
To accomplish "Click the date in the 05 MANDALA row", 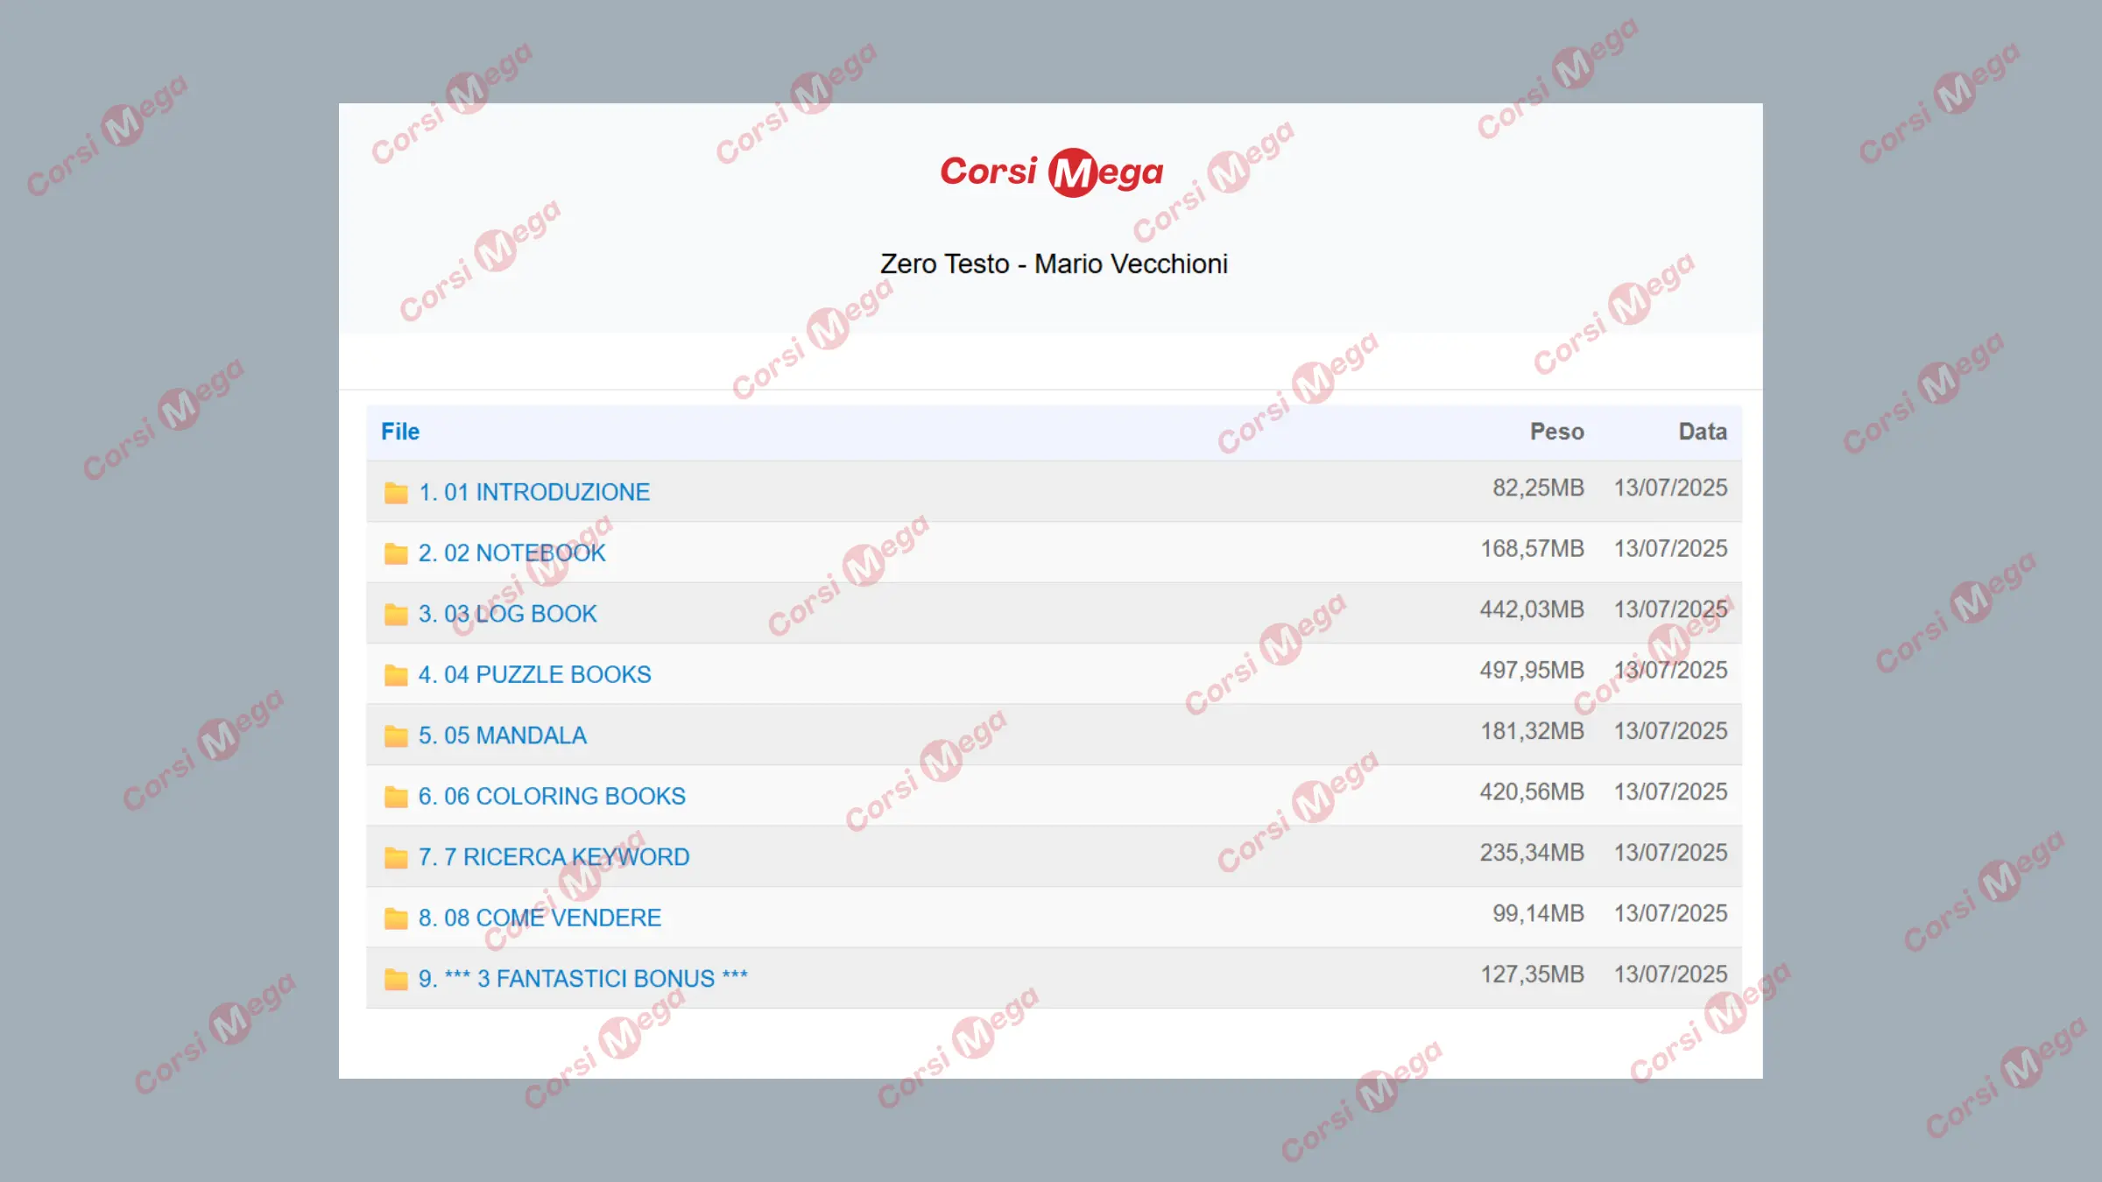I will point(1670,731).
